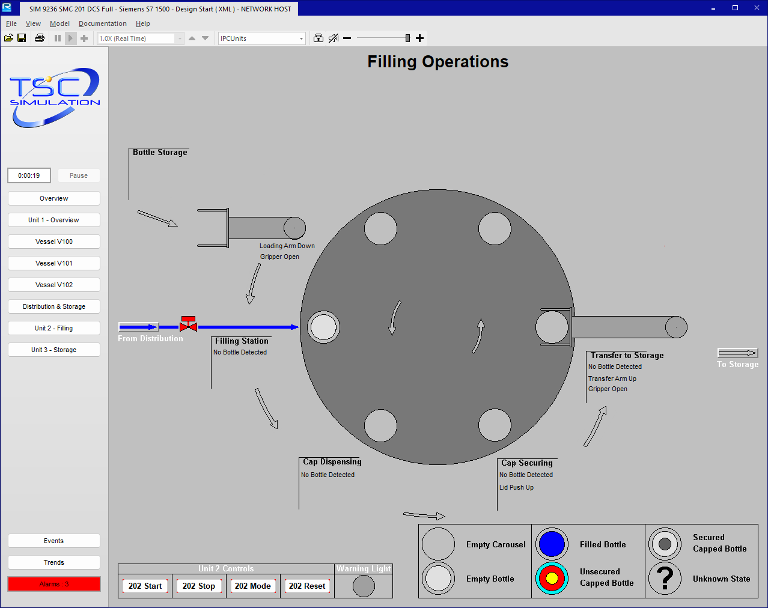Screen dimensions: 768x608
Task: Pause simulation using toolbar pause icon
Action: [58, 38]
